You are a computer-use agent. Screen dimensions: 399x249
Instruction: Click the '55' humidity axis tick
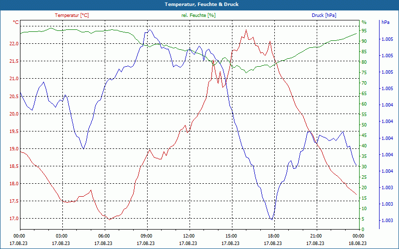[364, 115]
